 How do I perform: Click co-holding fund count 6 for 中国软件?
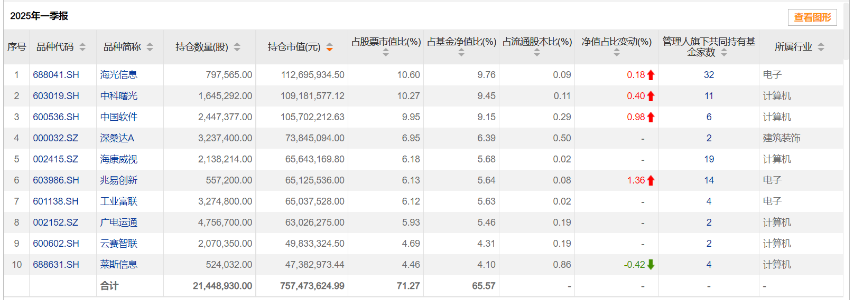point(709,117)
